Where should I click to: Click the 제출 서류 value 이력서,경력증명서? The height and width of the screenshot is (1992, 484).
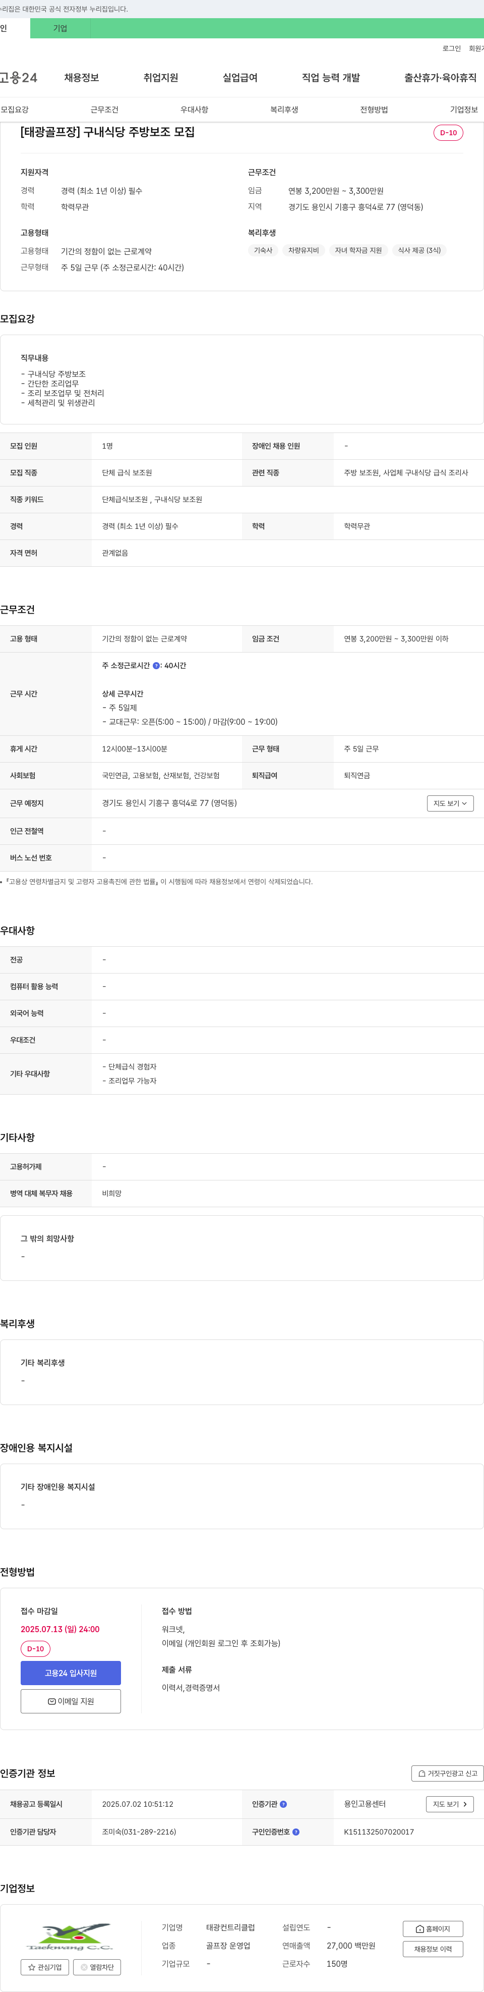pyautogui.click(x=191, y=1688)
